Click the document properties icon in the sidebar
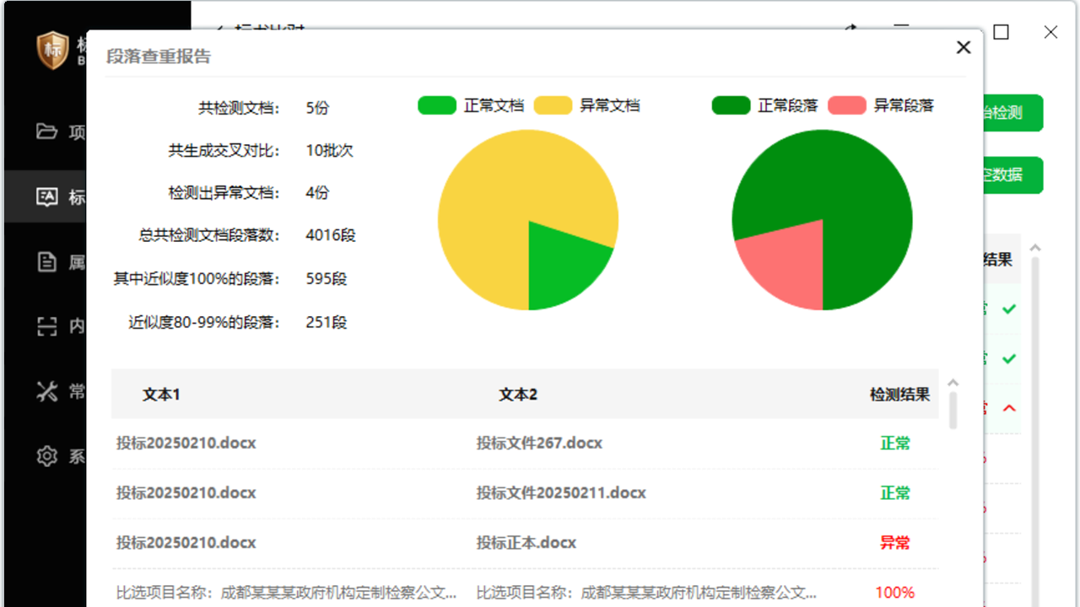The image size is (1080, 607). coord(48,261)
